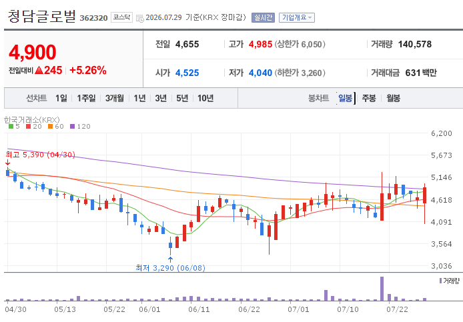This screenshot has height=322, width=463.
Task: Click the 06/01 date axis label
Action: 149,309
